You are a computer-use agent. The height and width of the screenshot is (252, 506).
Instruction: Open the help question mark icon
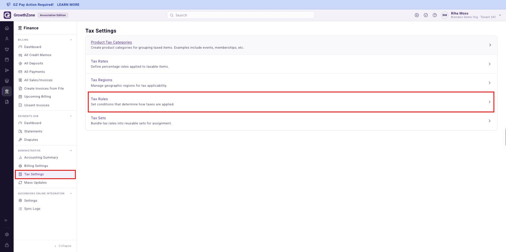click(x=435, y=15)
